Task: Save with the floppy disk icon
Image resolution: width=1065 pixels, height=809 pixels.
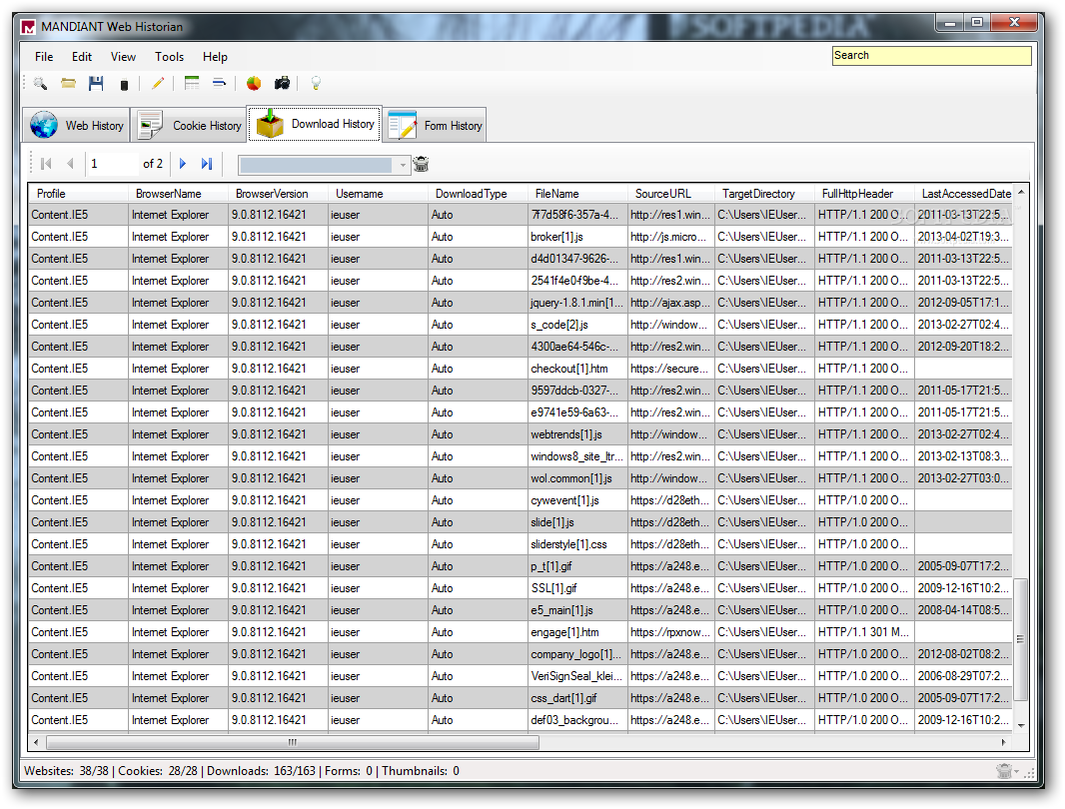Action: click(x=96, y=84)
